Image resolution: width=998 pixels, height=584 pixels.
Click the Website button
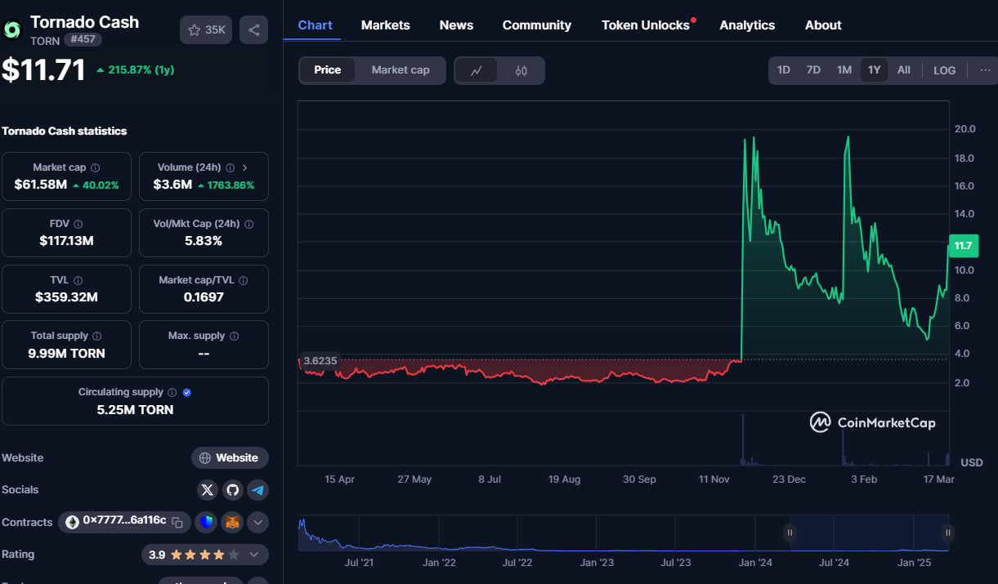click(230, 458)
